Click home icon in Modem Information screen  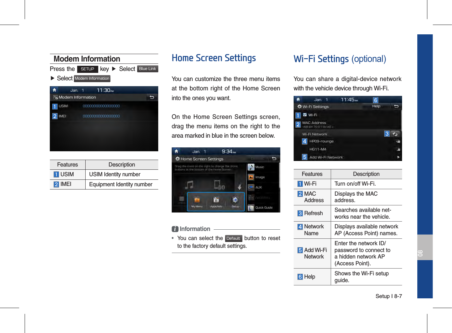point(54,90)
